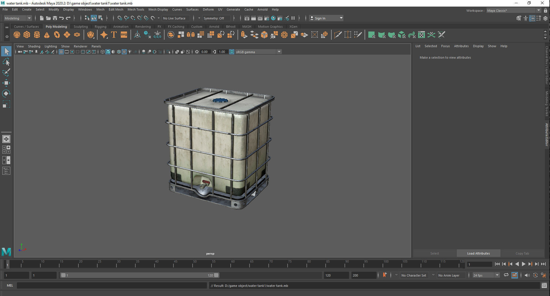Save the scene with the disk icon
This screenshot has width=550, height=296.
[x=55, y=18]
